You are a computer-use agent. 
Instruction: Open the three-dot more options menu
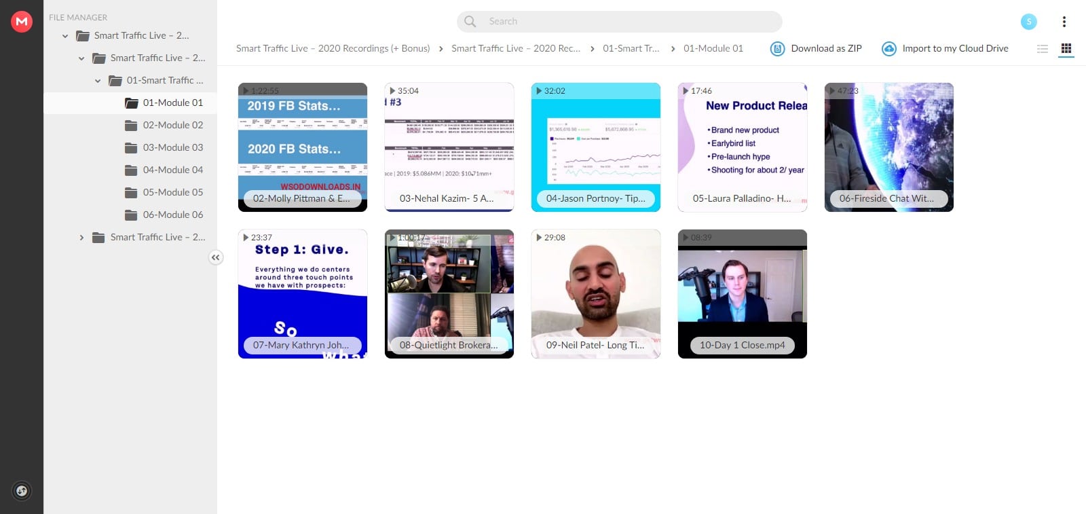[x=1064, y=22]
